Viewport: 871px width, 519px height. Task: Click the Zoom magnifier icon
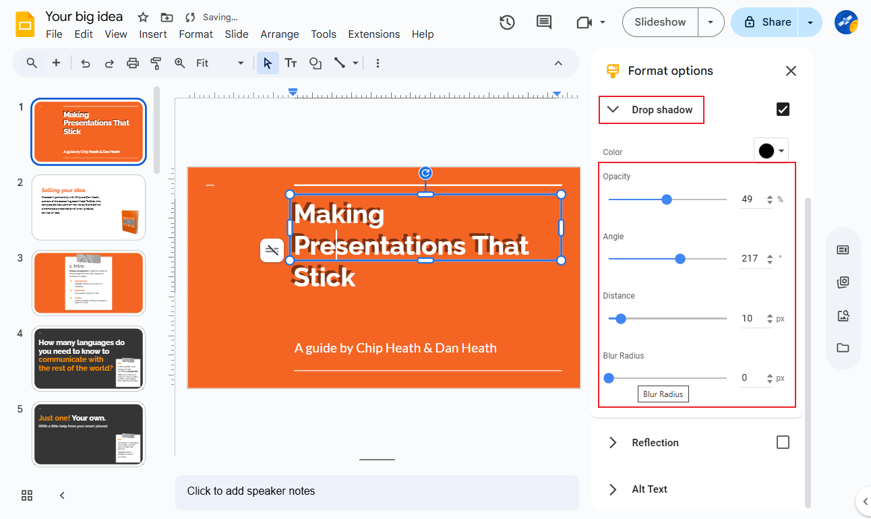[x=179, y=63]
